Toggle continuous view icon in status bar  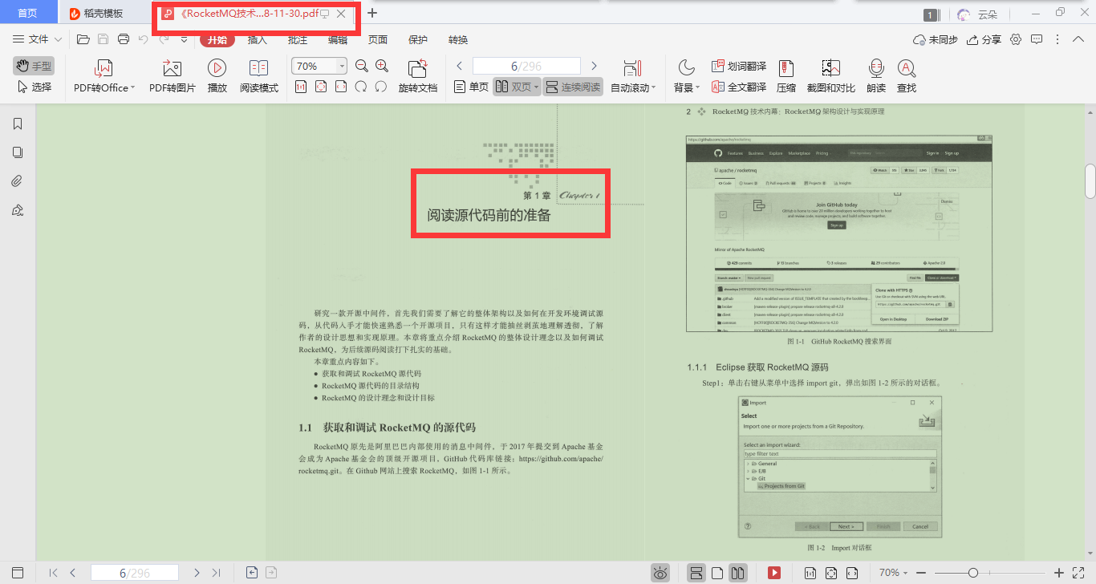pos(696,573)
